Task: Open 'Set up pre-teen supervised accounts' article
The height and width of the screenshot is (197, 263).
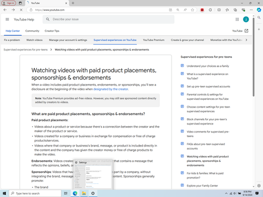Action: point(208,86)
